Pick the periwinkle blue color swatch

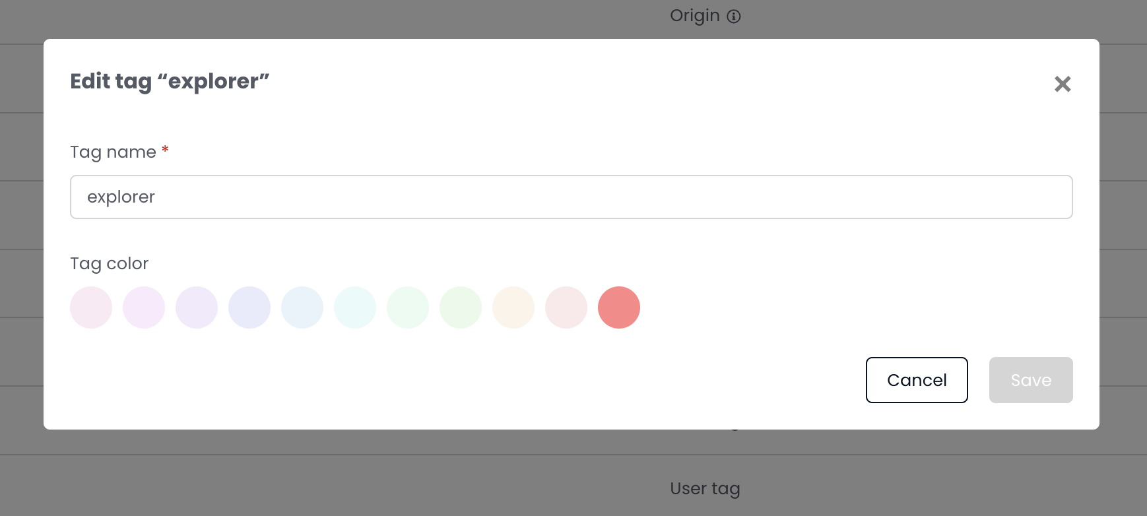pyautogui.click(x=249, y=307)
